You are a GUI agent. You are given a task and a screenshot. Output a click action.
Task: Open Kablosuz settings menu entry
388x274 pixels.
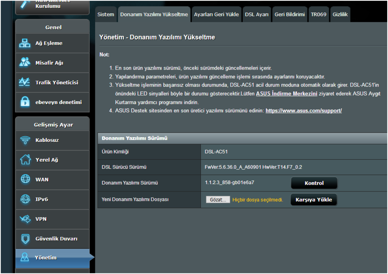click(x=52, y=140)
